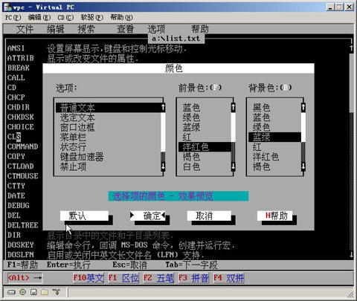The width and height of the screenshot is (357, 301).
Task: Click up arrow of 背景色 list scrollbar
Action: [303, 108]
